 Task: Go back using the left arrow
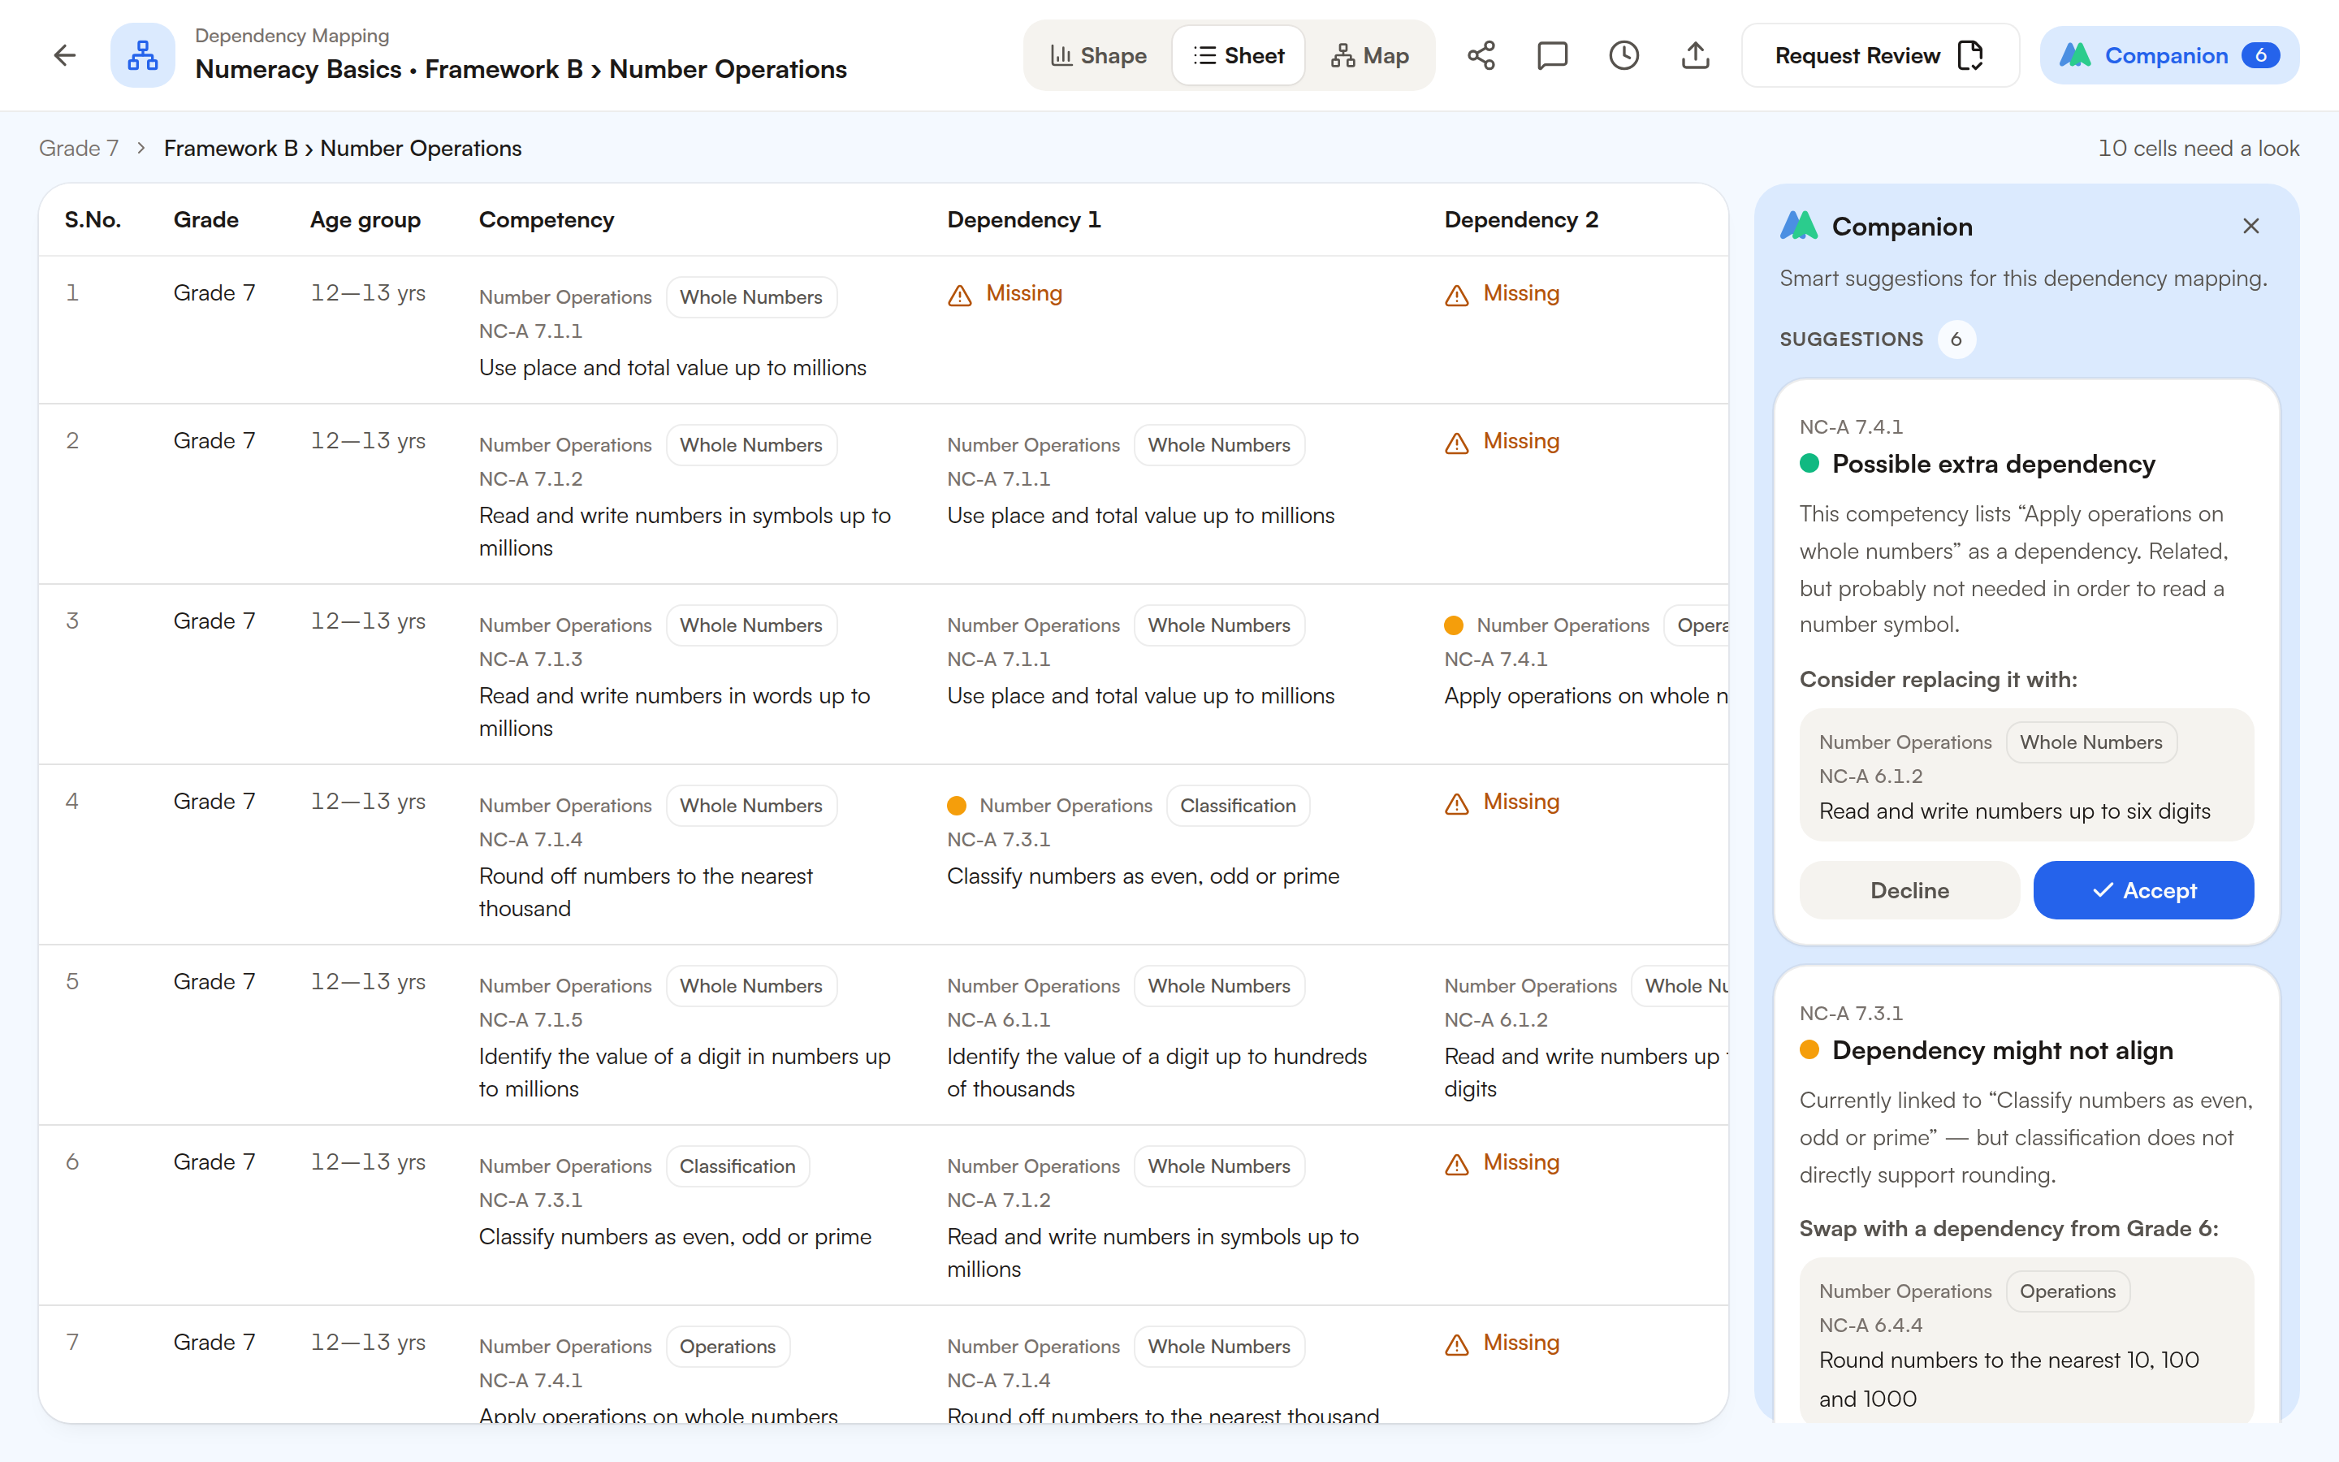click(x=64, y=55)
